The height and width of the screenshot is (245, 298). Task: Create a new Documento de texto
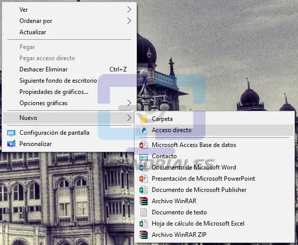(x=215, y=212)
